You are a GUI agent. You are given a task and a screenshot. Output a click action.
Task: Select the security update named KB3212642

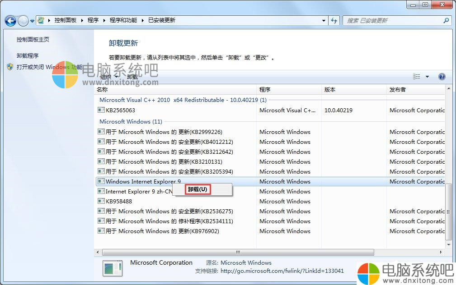click(169, 152)
